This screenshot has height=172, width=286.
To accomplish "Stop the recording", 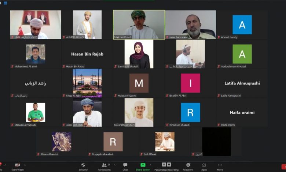I will pos(169,165).
